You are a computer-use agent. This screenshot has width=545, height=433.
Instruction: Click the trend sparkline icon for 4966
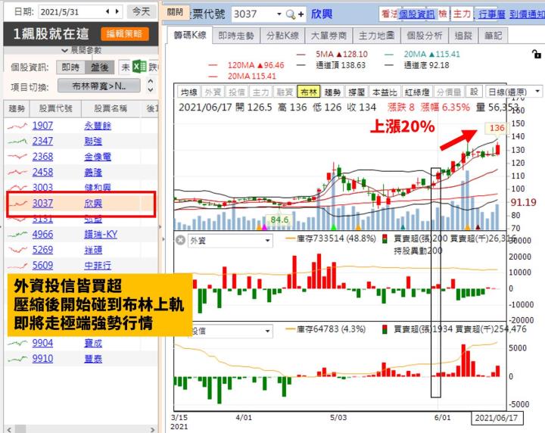[17, 235]
